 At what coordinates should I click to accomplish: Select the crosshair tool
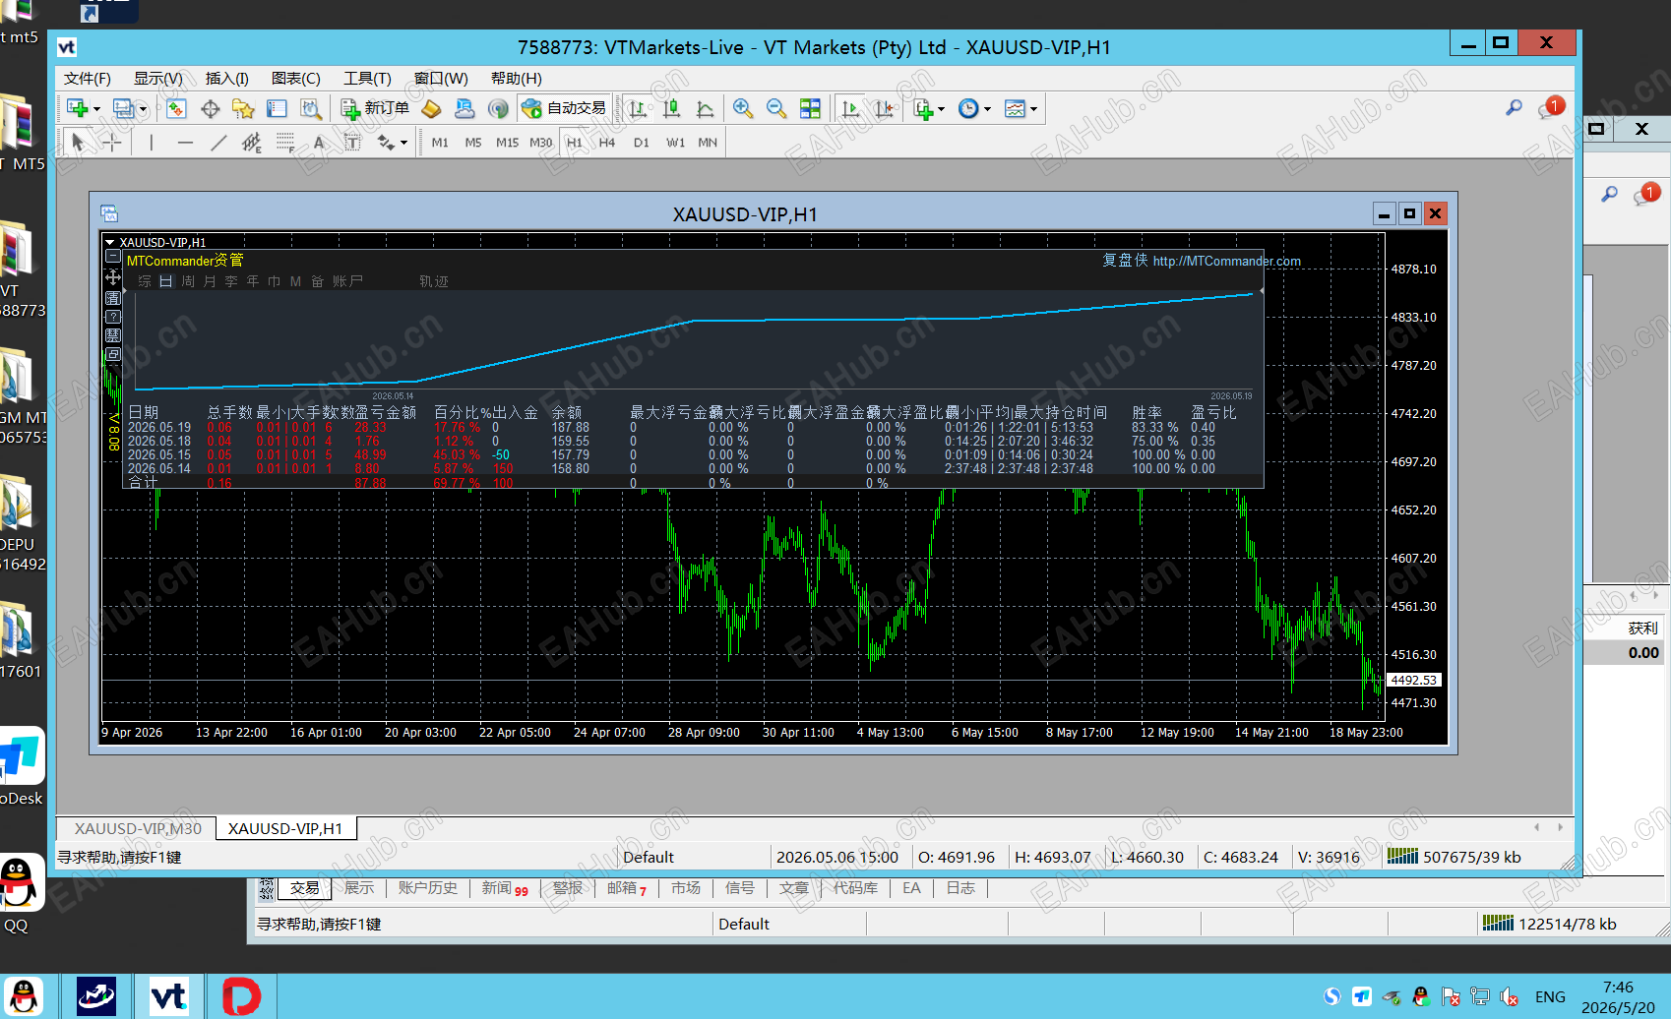[112, 143]
